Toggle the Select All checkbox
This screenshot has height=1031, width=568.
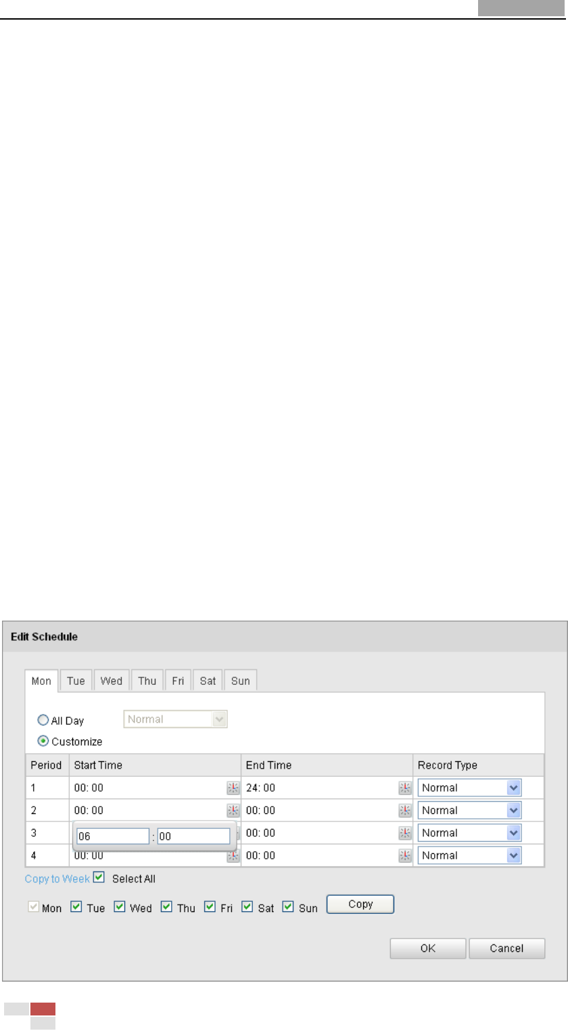pyautogui.click(x=99, y=878)
